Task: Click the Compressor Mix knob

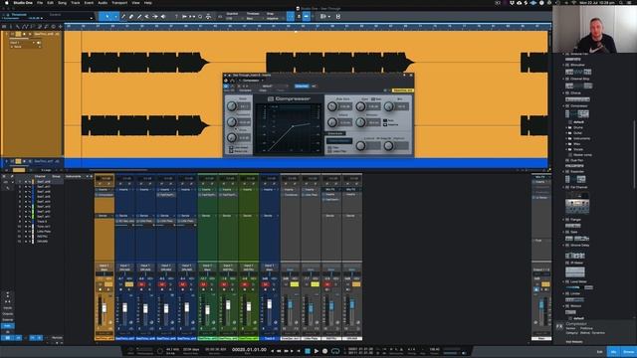Action: coord(389,106)
